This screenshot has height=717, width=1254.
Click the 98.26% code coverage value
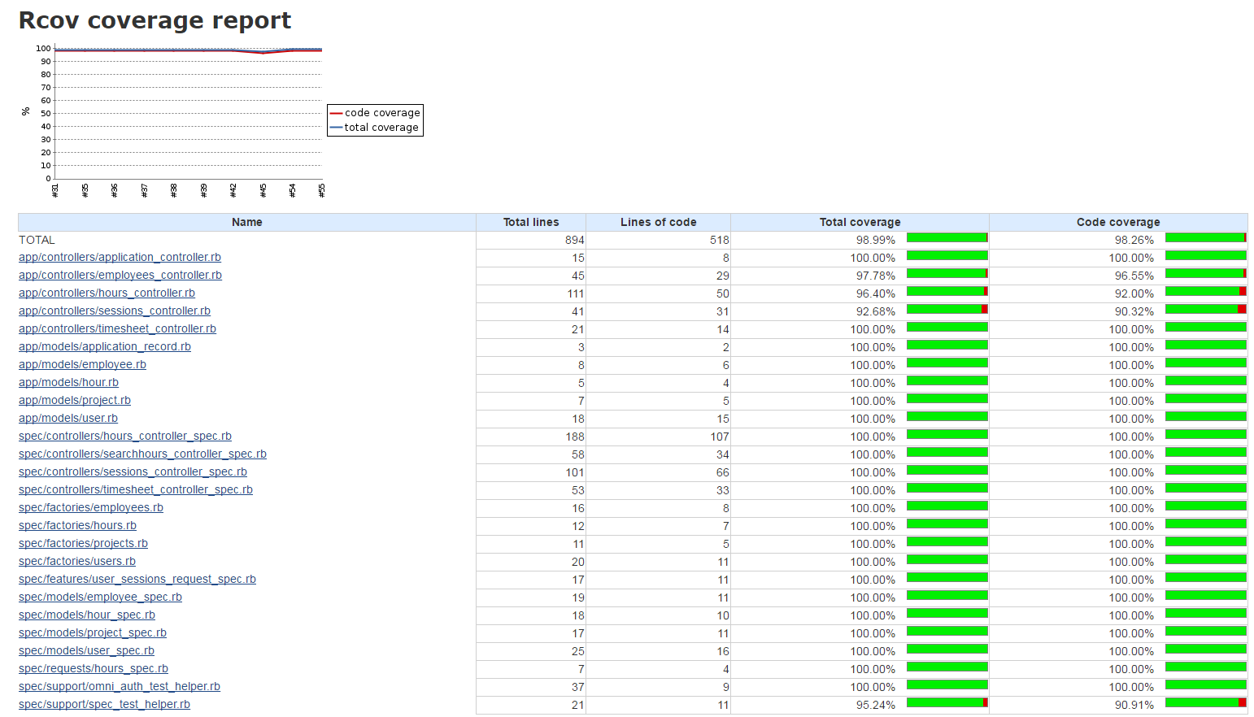click(x=1134, y=240)
